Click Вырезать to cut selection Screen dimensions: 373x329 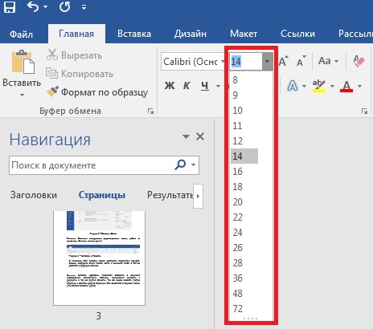pyautogui.click(x=74, y=55)
